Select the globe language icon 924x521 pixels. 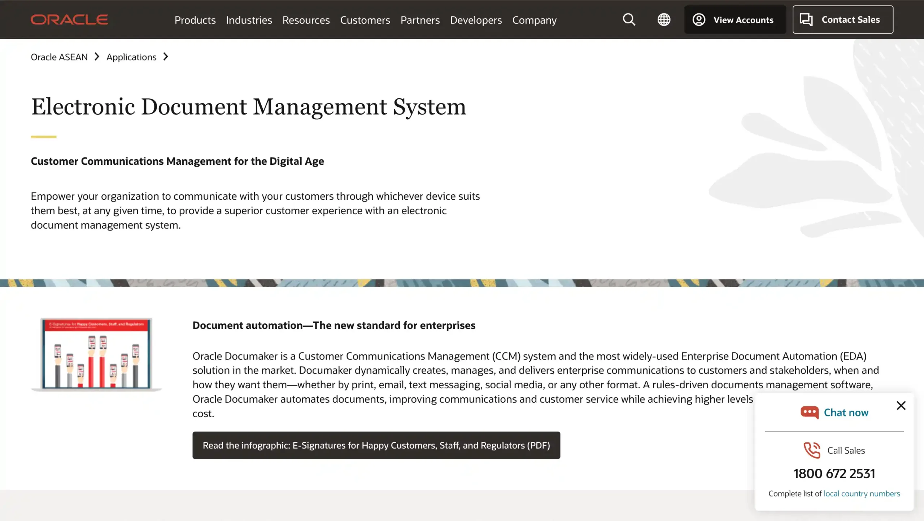point(664,19)
